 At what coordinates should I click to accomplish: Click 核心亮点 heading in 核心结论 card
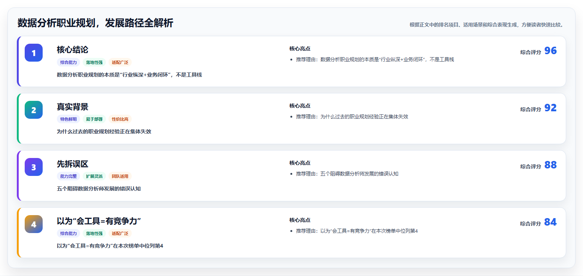tap(300, 49)
